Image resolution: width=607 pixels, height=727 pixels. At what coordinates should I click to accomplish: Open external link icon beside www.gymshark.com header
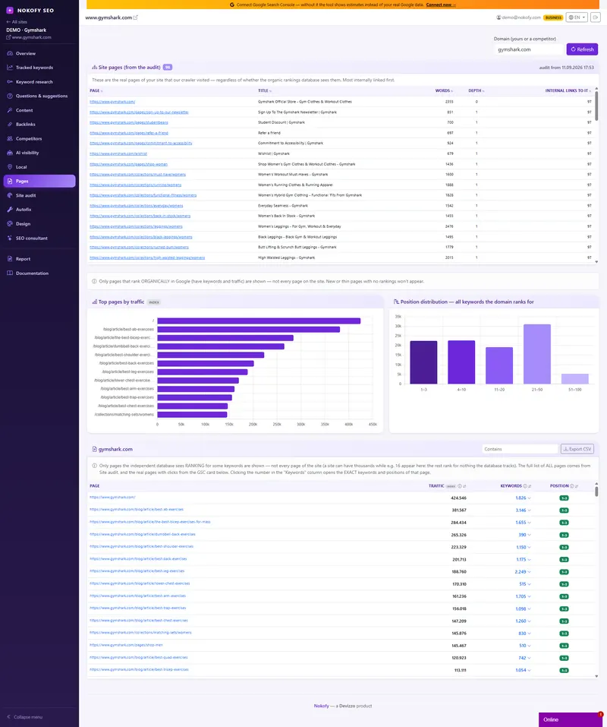point(136,17)
